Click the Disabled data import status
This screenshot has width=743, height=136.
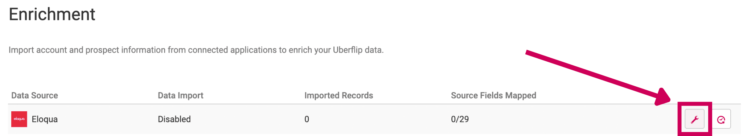click(x=174, y=119)
